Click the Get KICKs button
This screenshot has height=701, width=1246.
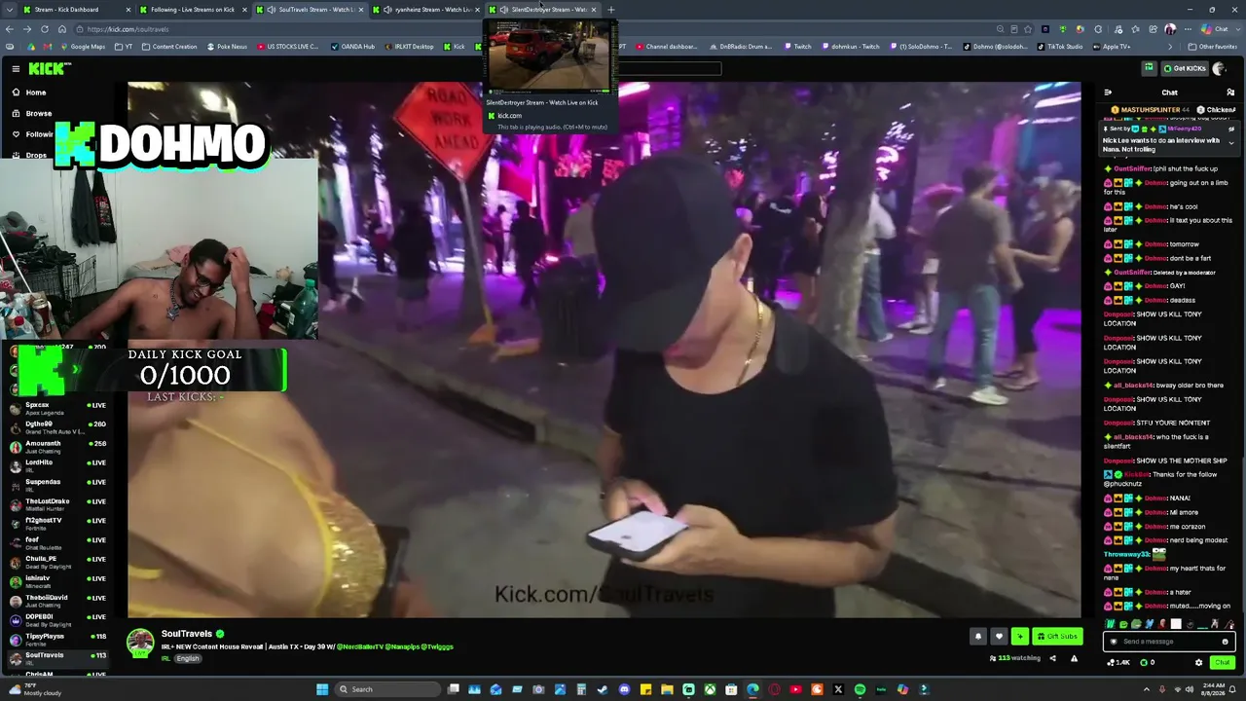pos(1185,68)
